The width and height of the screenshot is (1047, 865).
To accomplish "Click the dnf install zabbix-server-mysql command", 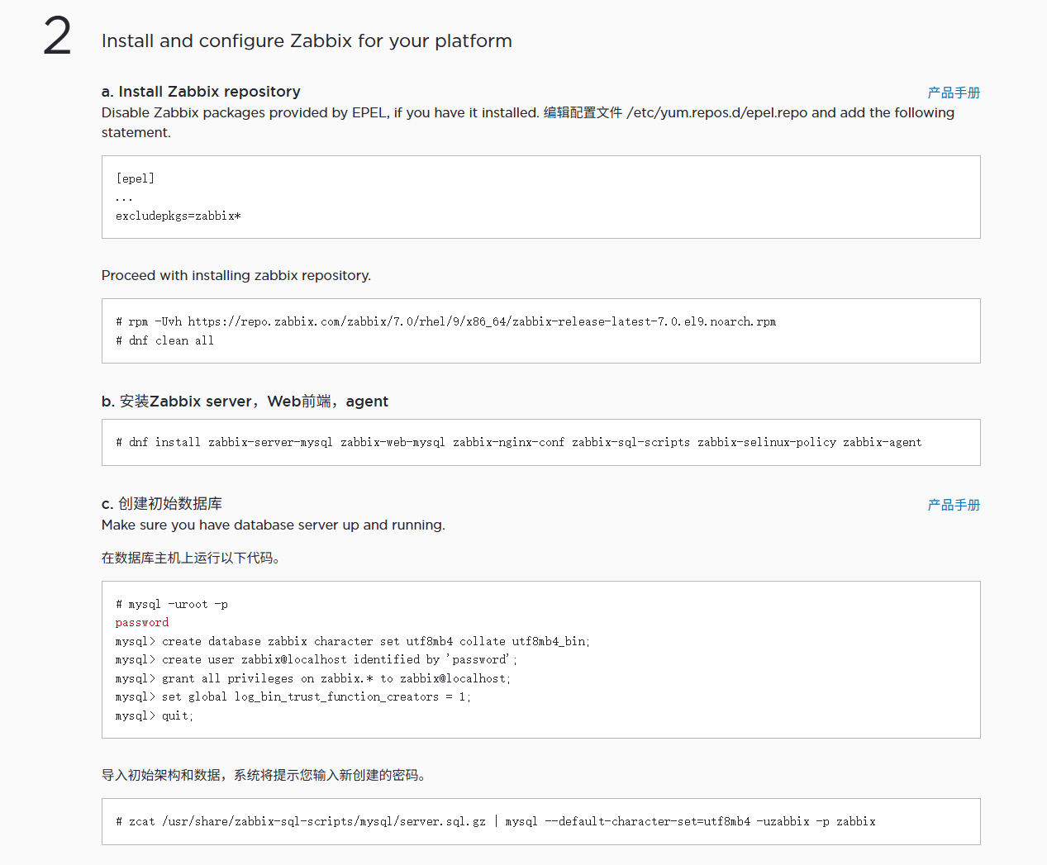I will [518, 442].
